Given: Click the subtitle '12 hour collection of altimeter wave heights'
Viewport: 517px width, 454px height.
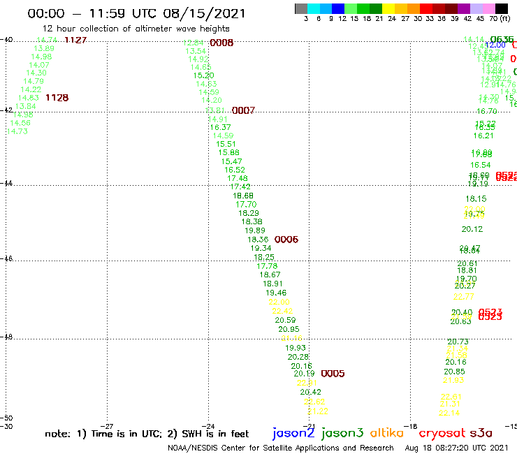Looking at the screenshot, I should pos(136,29).
